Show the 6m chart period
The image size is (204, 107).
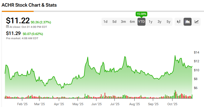[x=132, y=22]
